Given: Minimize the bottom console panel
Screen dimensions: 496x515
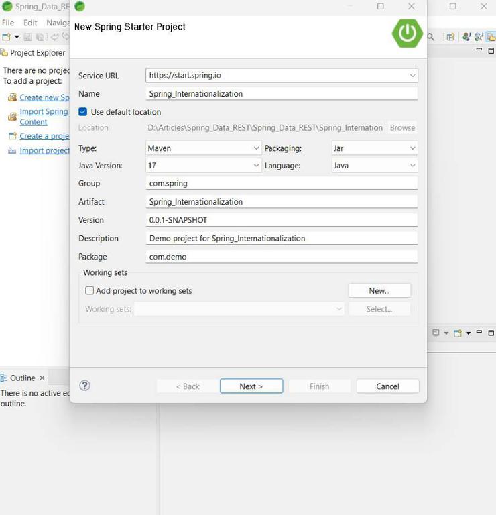Looking at the screenshot, I should pos(479,332).
